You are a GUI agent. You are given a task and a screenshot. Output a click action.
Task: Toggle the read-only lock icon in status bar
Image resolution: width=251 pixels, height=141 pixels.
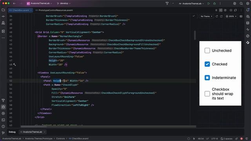(236, 139)
